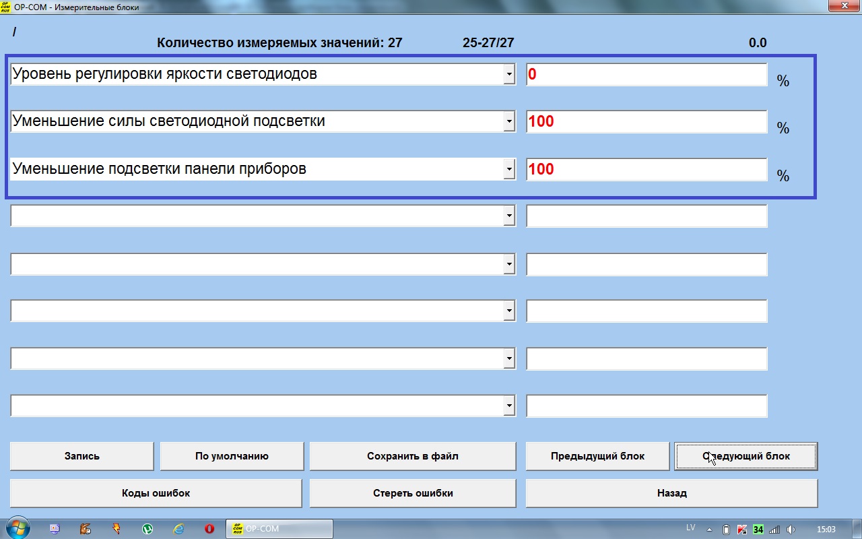Switch to OP-COM taskbar window button
Image resolution: width=862 pixels, height=539 pixels.
coord(279,529)
